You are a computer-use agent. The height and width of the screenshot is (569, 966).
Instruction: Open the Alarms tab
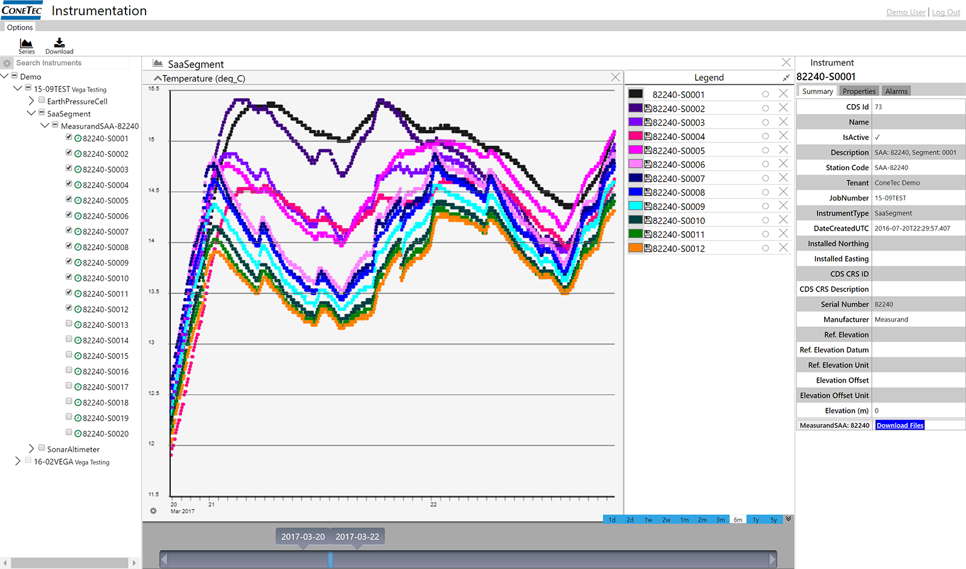[x=896, y=91]
